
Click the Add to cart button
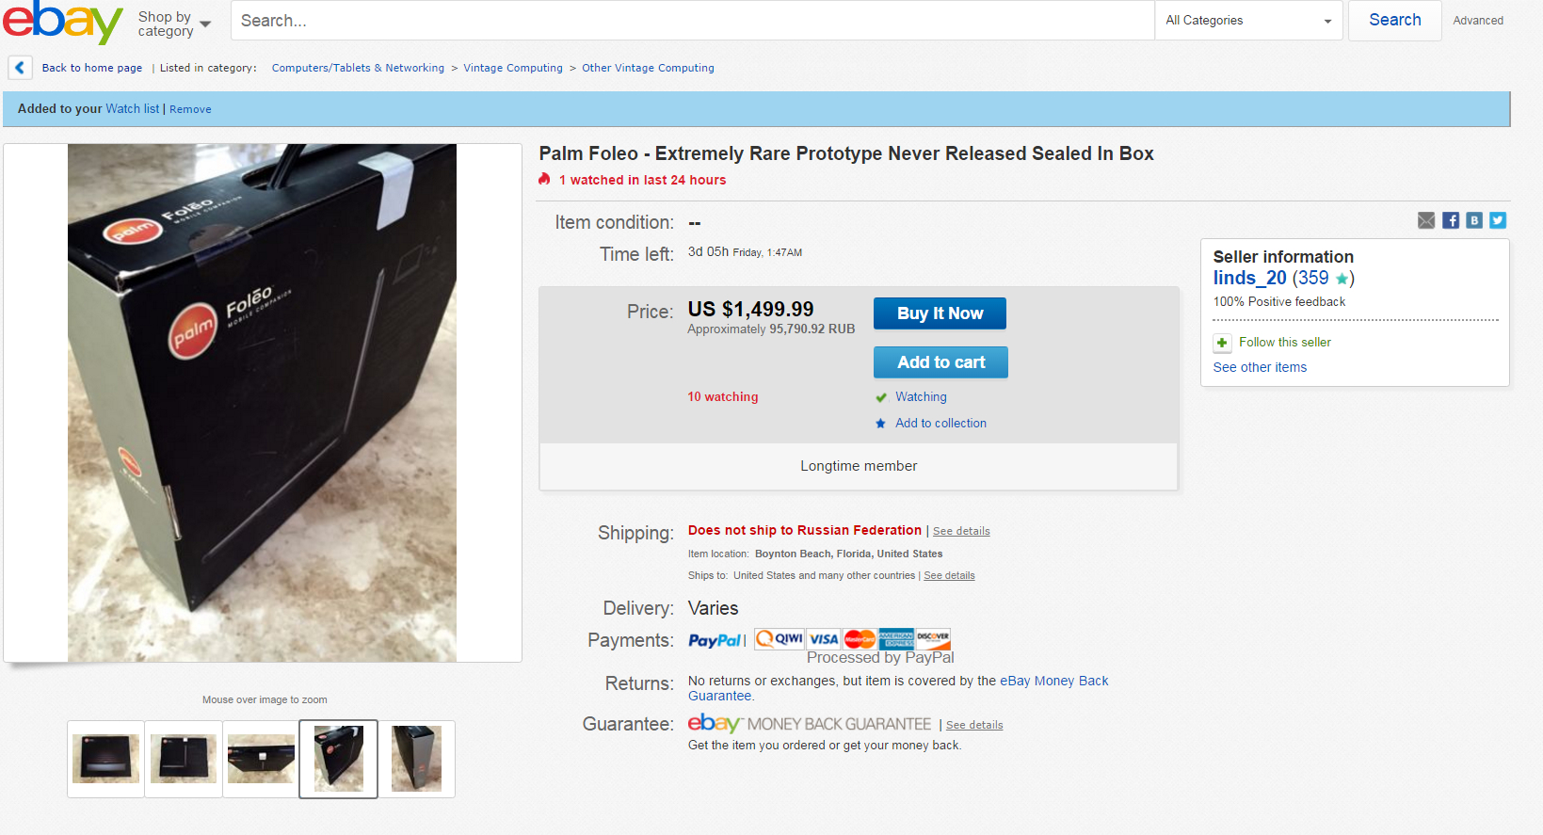point(940,362)
